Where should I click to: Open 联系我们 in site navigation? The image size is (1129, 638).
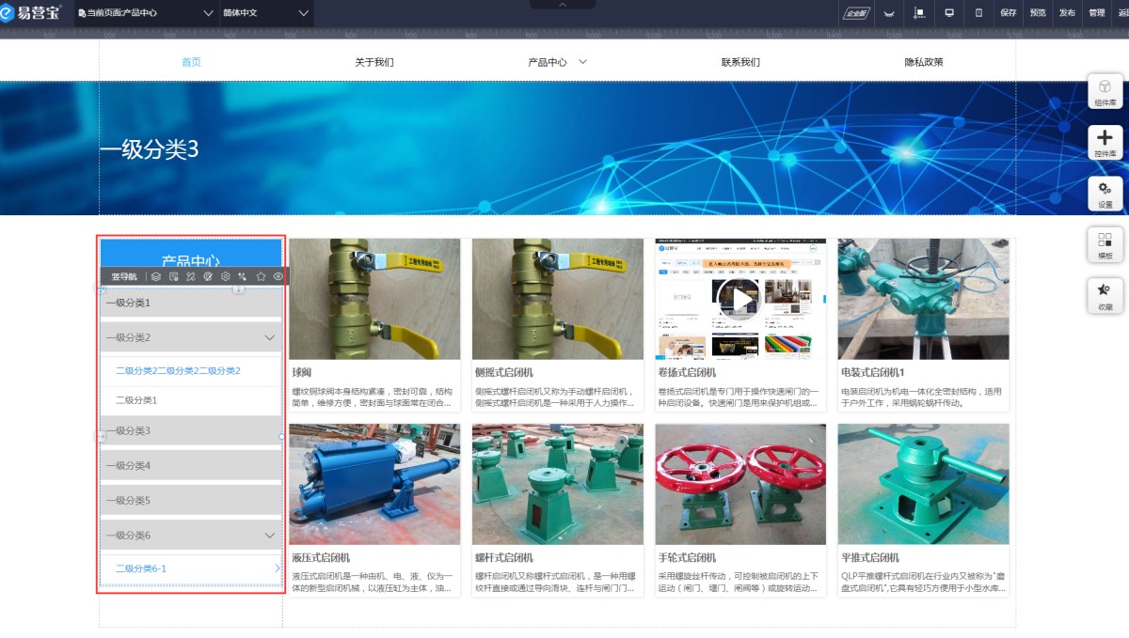click(x=740, y=62)
